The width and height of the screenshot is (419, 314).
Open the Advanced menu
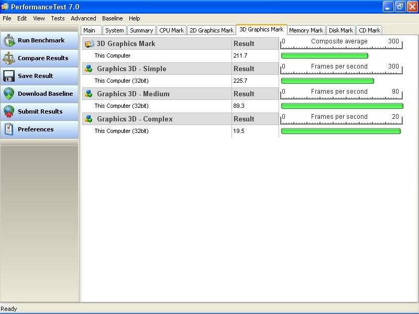click(83, 18)
